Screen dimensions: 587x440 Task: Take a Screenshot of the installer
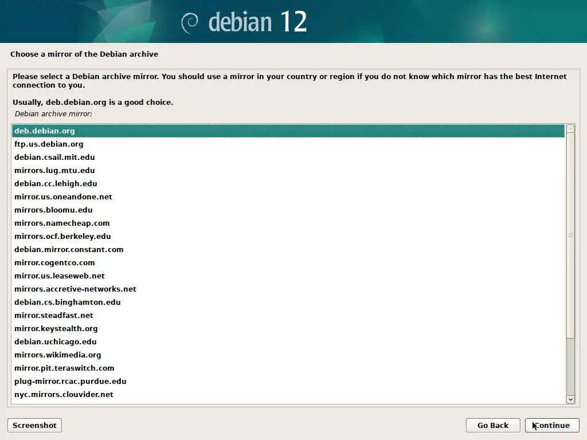click(x=34, y=426)
